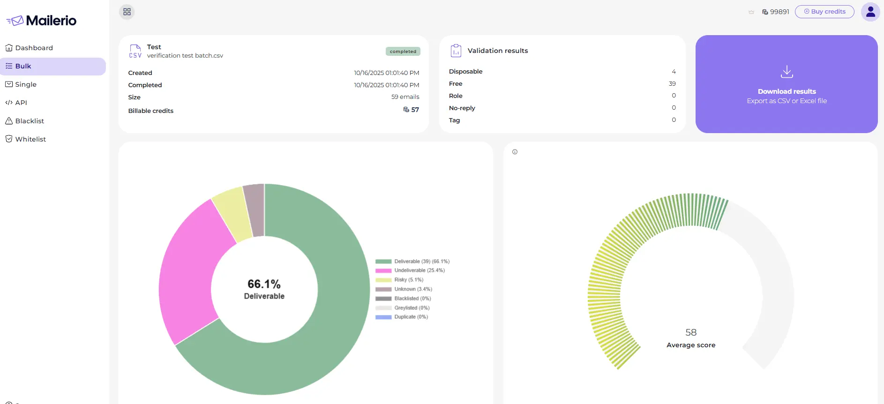Click the Risky legend color swatch

click(x=383, y=280)
